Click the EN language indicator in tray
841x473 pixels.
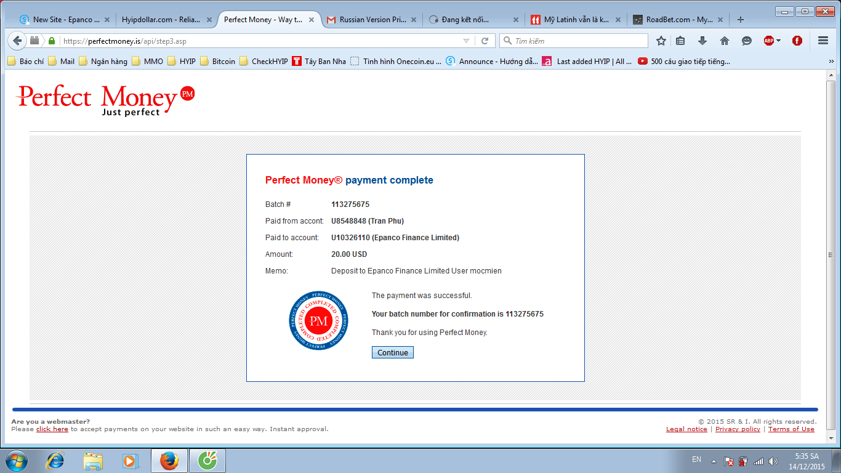point(696,459)
